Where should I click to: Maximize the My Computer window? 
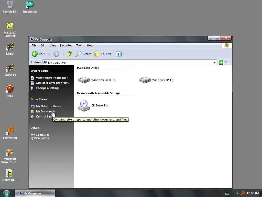[217, 38]
